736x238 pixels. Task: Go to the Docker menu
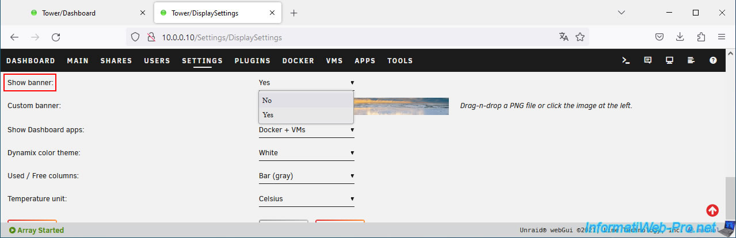298,60
